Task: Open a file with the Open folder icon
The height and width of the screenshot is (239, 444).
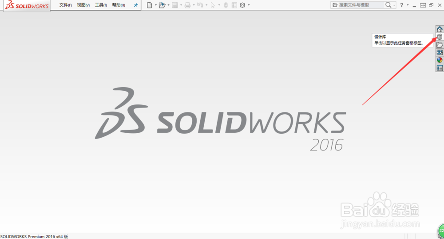Action: [162, 5]
